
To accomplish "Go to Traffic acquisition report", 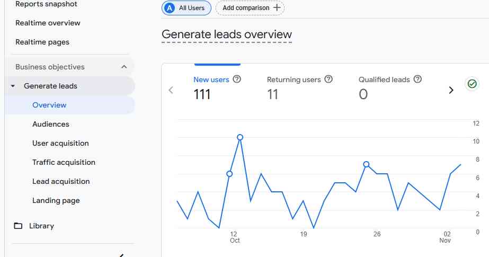I will [x=64, y=162].
